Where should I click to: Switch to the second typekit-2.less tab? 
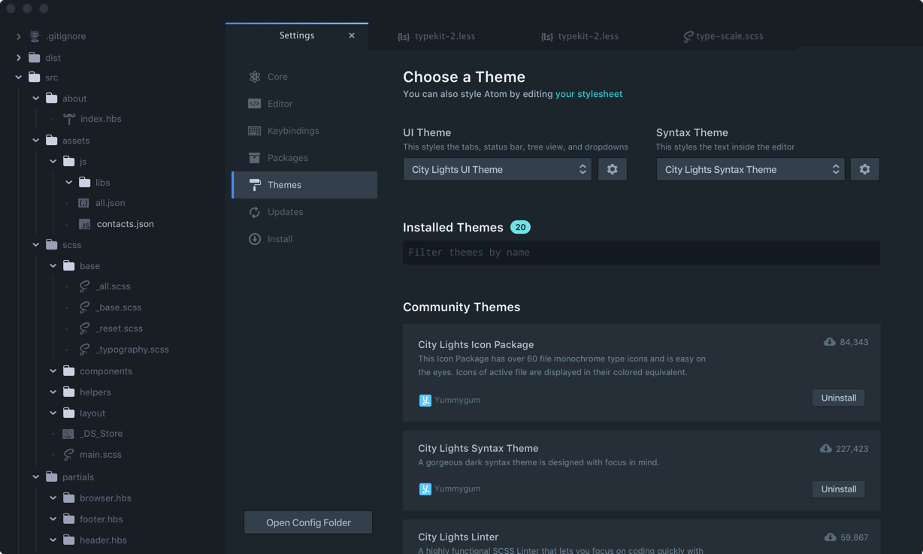580,36
